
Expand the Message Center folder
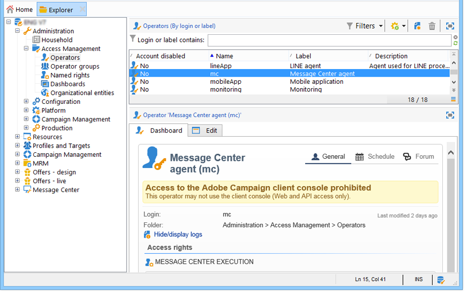[x=18, y=190]
